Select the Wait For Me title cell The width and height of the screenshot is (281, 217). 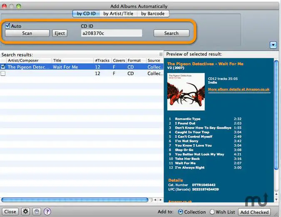(65, 67)
